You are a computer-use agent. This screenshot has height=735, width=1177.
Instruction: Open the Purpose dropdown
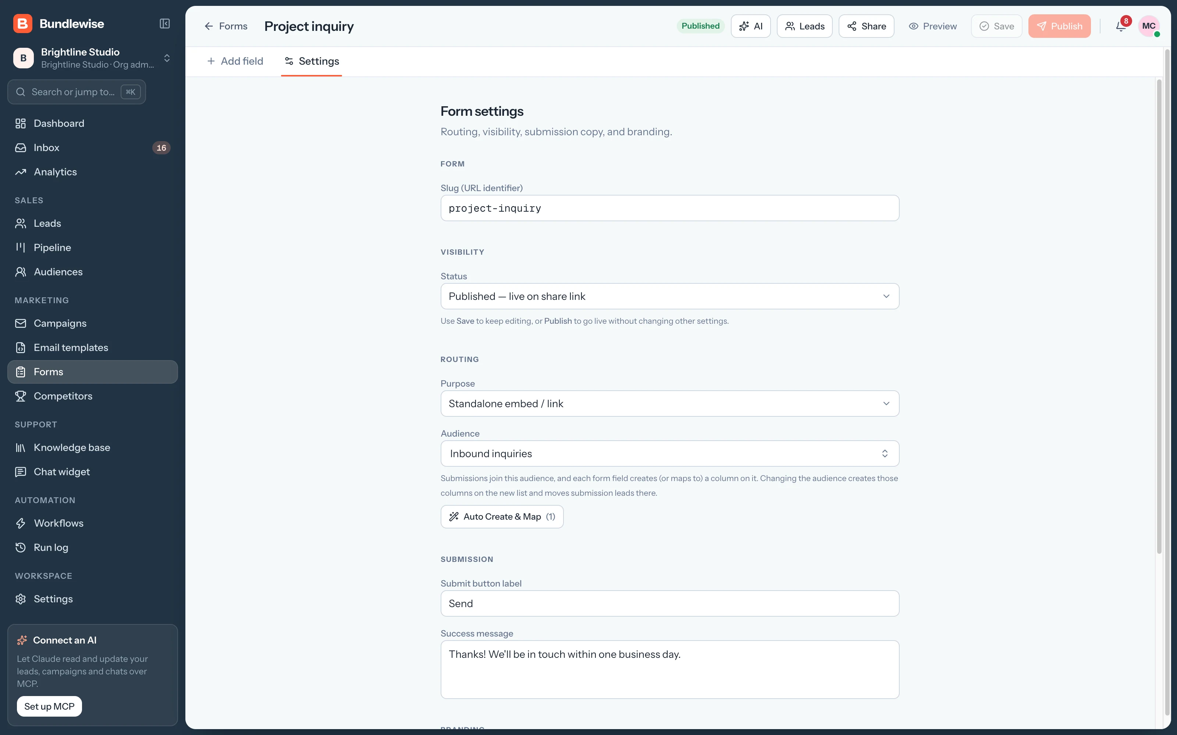pyautogui.click(x=670, y=404)
